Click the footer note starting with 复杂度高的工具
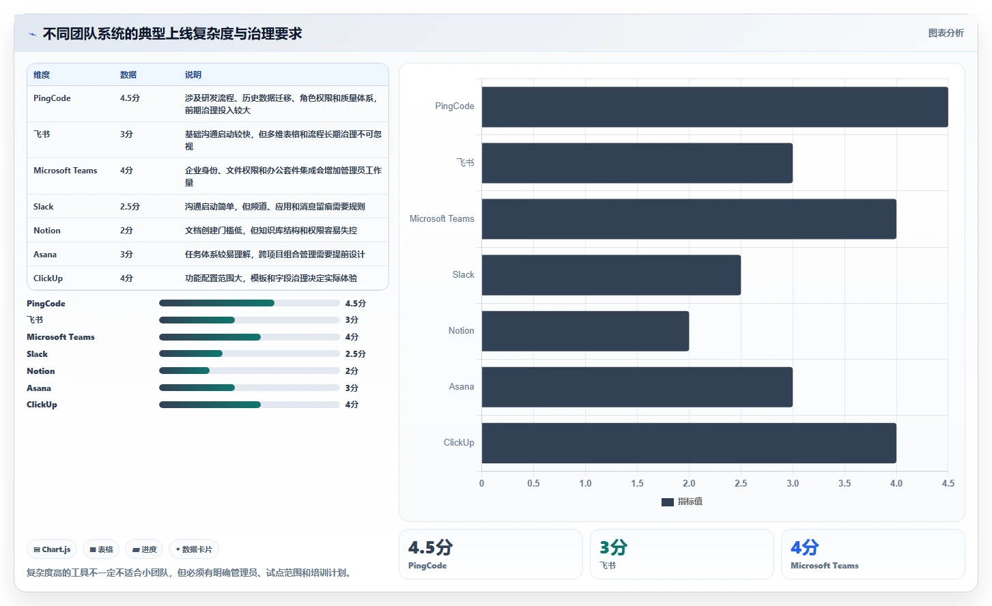This screenshot has height=606, width=992. pyautogui.click(x=190, y=573)
